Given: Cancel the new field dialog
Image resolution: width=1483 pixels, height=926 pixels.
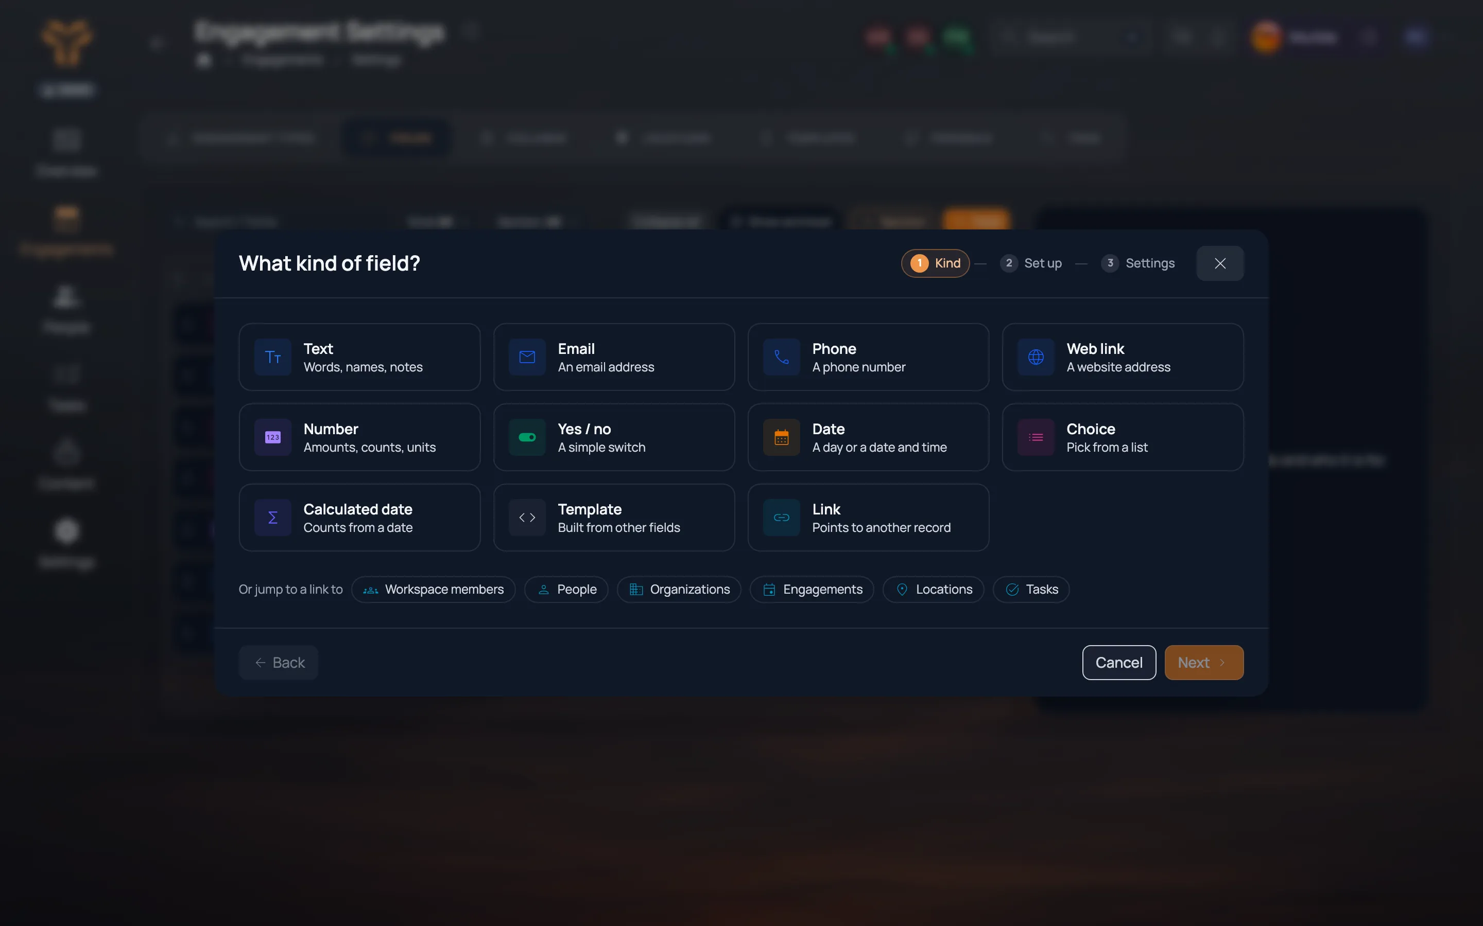Looking at the screenshot, I should (1119, 663).
